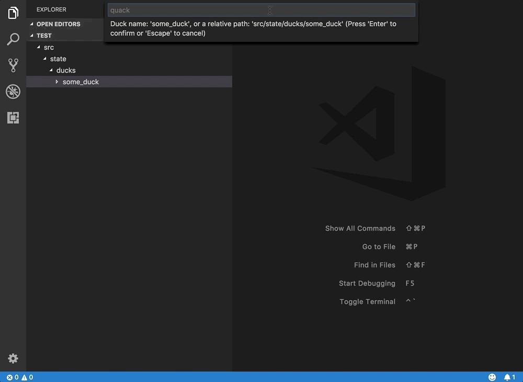Viewport: 523px width, 382px height.
Task: Click the Find in Files hint text
Action: 374,265
